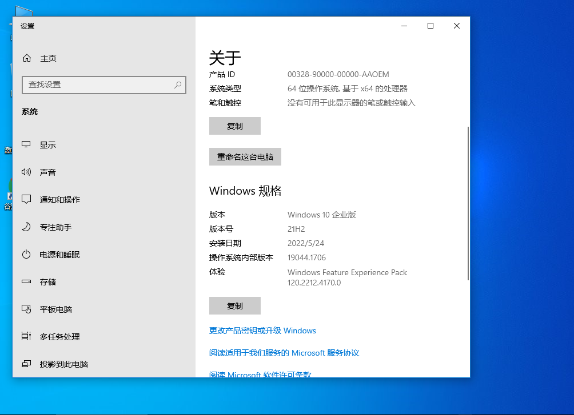
Task: Open 显示 (Display) settings in sidebar
Action: [x=47, y=144]
